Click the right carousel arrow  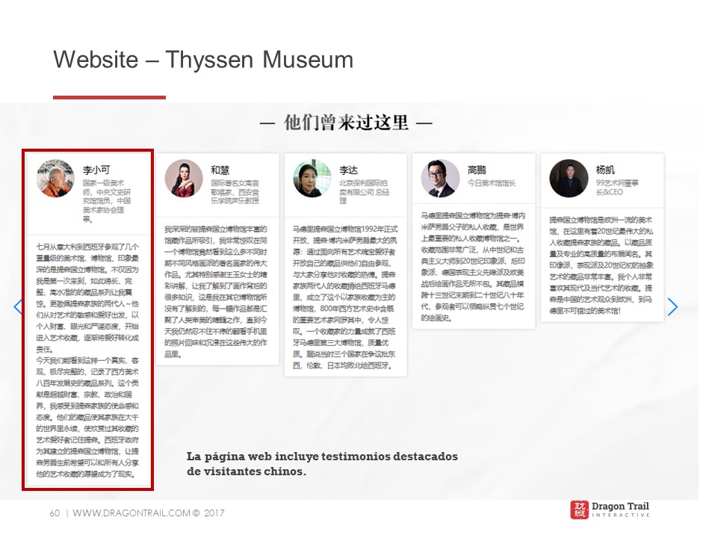click(x=672, y=307)
